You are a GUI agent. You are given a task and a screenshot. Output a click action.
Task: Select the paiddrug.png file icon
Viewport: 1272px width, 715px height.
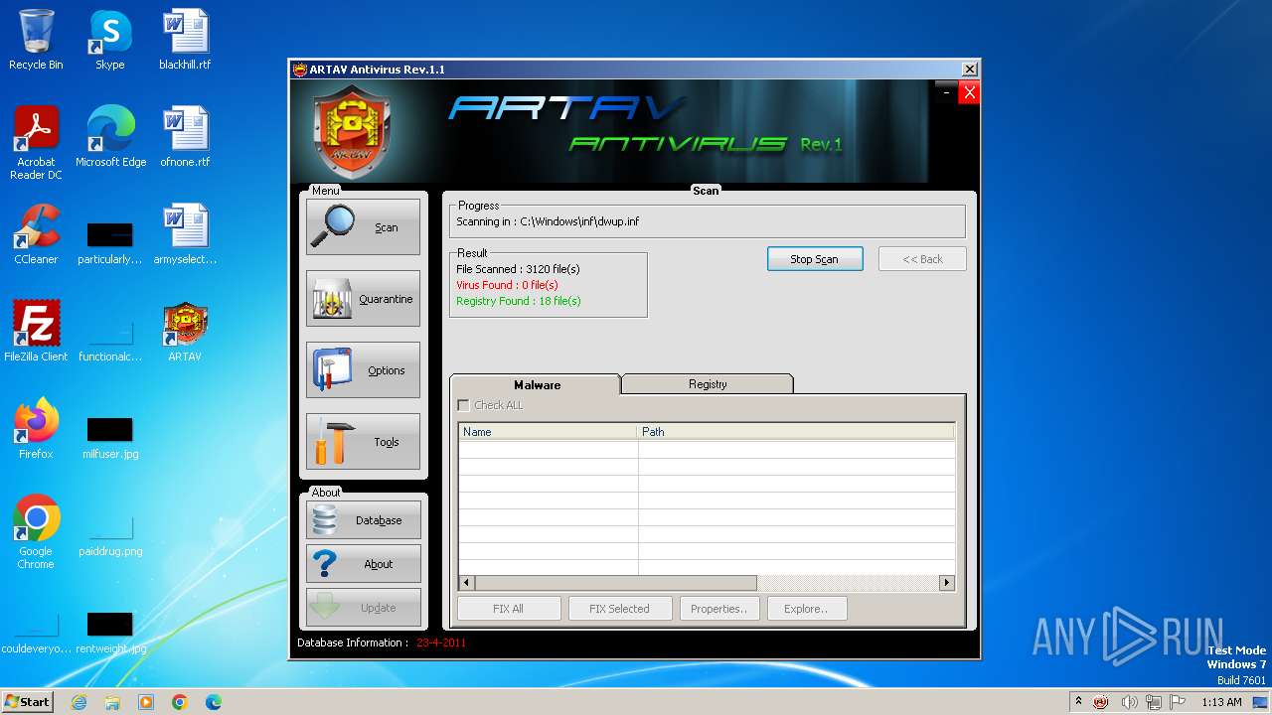(x=110, y=535)
